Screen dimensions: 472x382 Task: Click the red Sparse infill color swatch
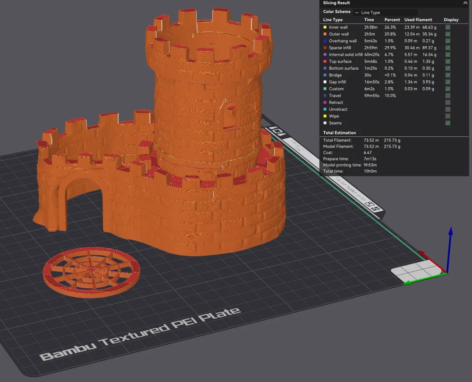tap(324, 48)
